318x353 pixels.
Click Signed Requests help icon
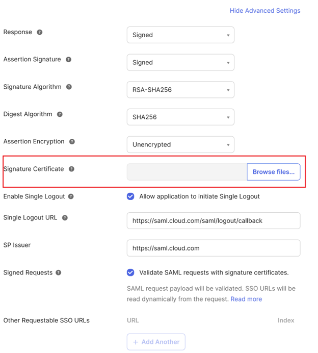pos(58,273)
